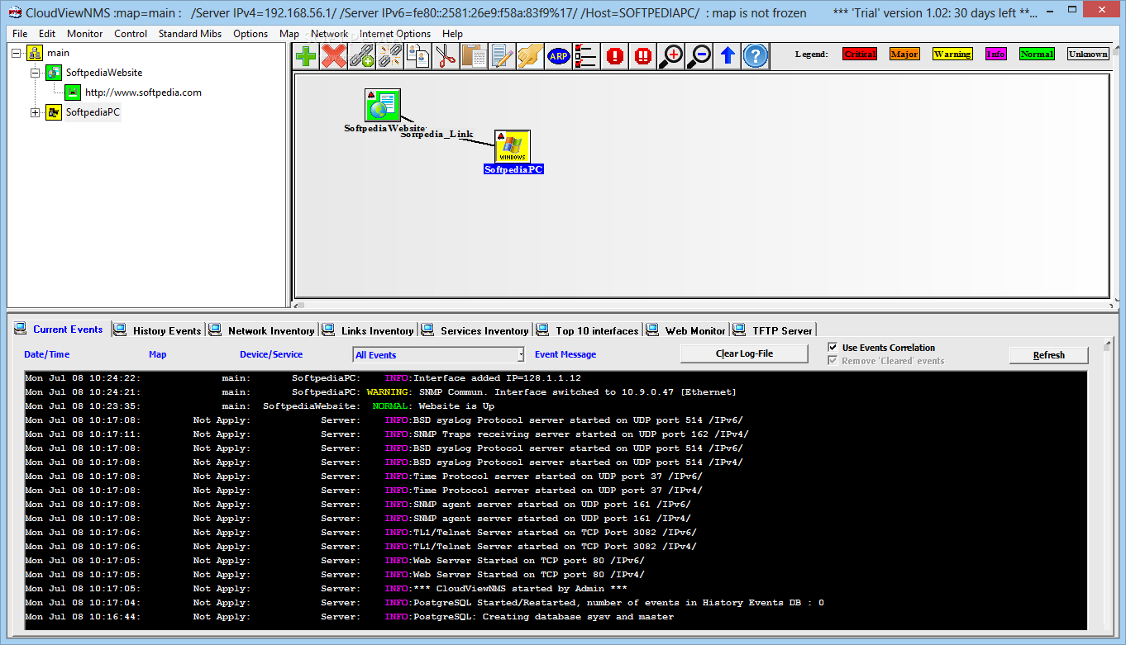Screen dimensions: 1126x645
Task: Open the Map menu
Action: coord(289,34)
